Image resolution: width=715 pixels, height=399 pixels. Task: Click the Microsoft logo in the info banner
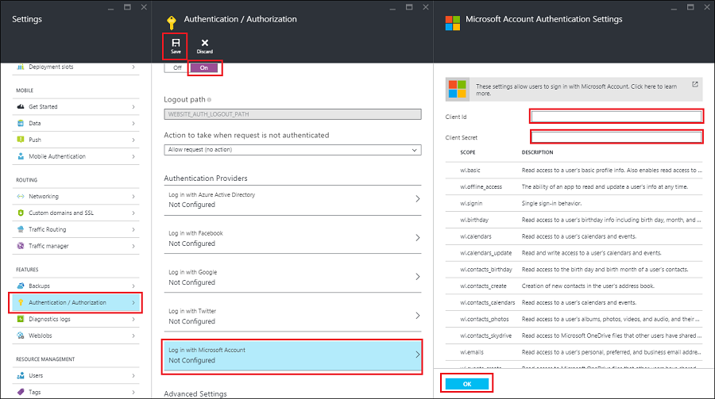click(458, 89)
